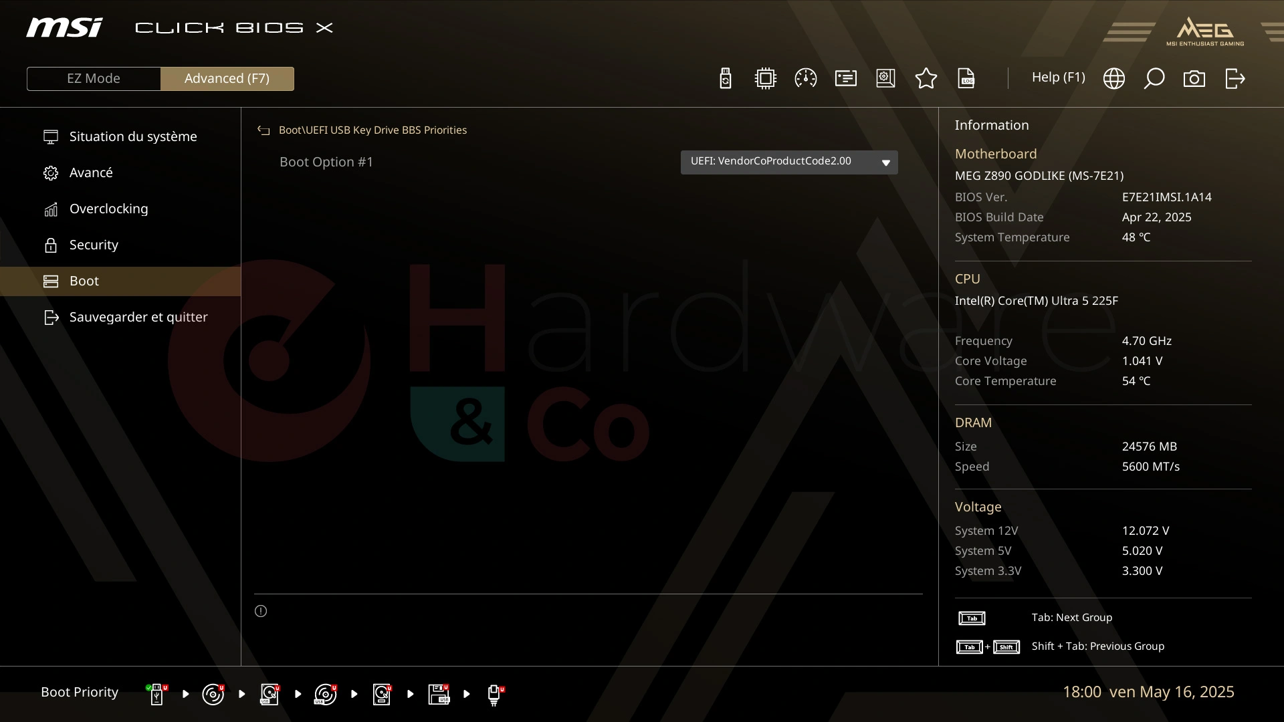
Task: Open the speedometer performance icon
Action: click(x=806, y=78)
